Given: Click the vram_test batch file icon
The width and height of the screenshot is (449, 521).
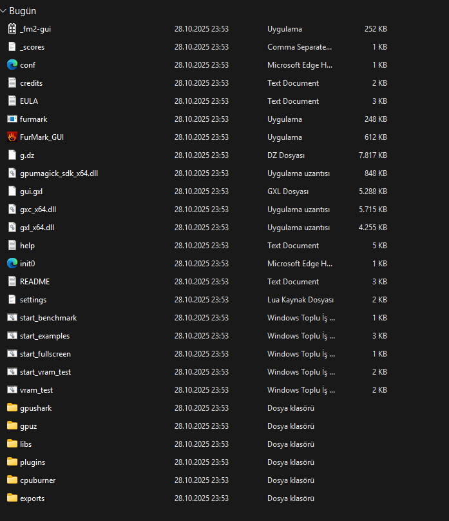Looking at the screenshot, I should coord(12,389).
